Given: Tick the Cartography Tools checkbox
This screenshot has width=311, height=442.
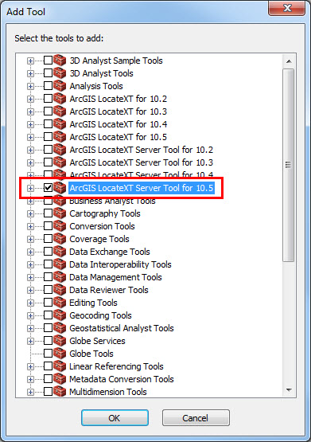Looking at the screenshot, I should click(49, 213).
